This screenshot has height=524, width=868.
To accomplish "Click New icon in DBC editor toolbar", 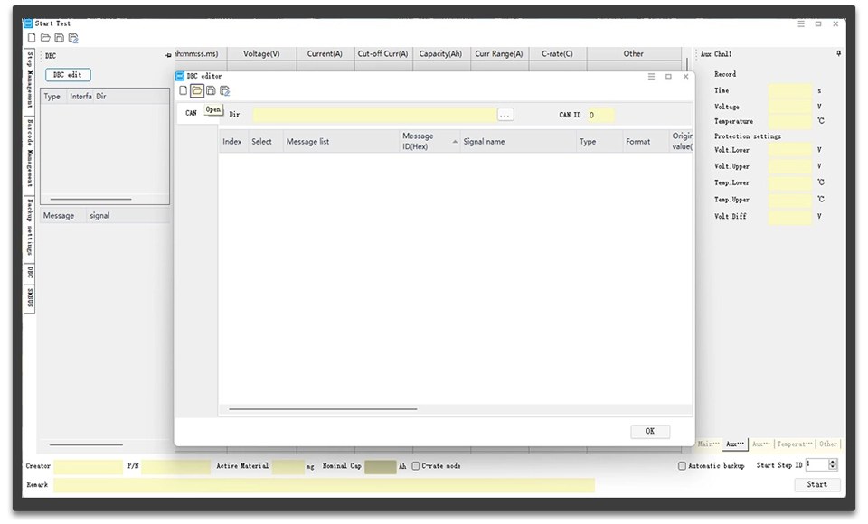I will 184,90.
